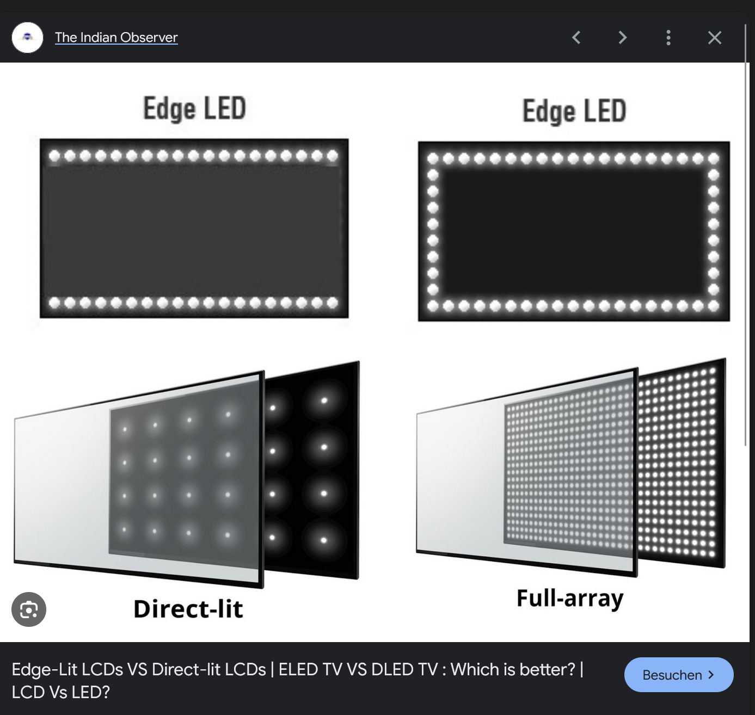Expand image options via the vertical dots
This screenshot has height=715, width=755.
click(668, 38)
